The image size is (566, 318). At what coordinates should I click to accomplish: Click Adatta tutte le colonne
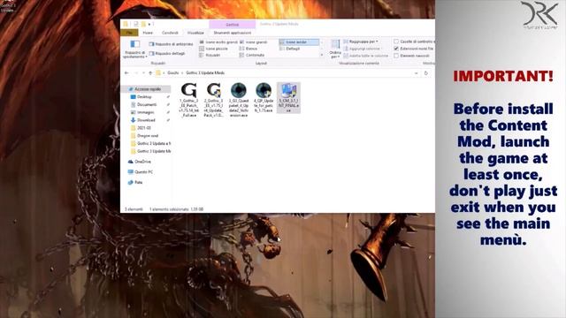365,56
